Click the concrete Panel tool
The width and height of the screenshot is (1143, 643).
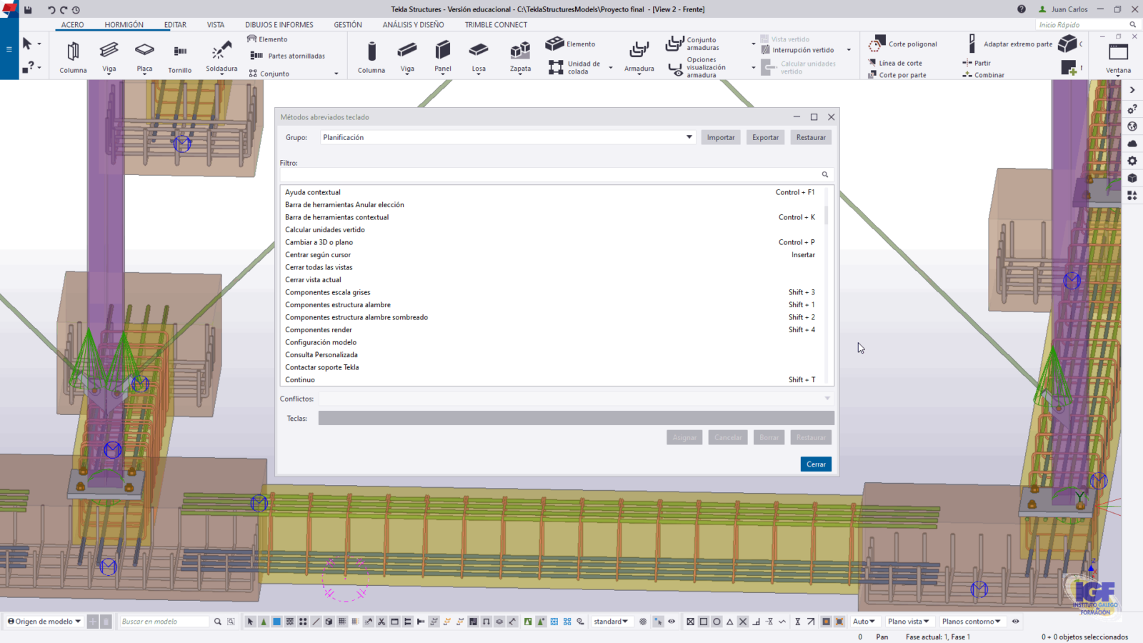(443, 56)
